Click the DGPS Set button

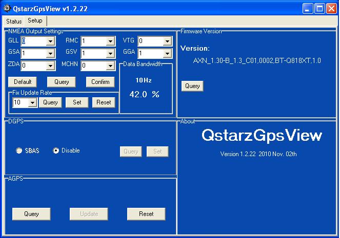tap(157, 152)
